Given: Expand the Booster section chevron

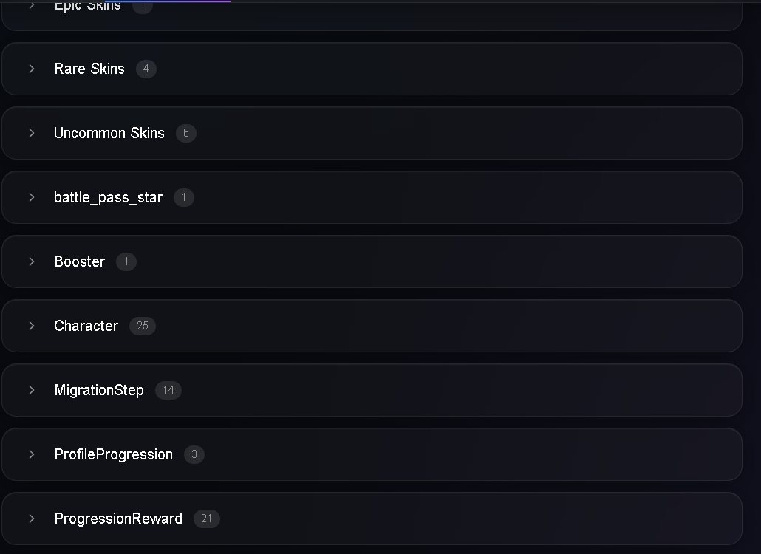Looking at the screenshot, I should pyautogui.click(x=32, y=261).
